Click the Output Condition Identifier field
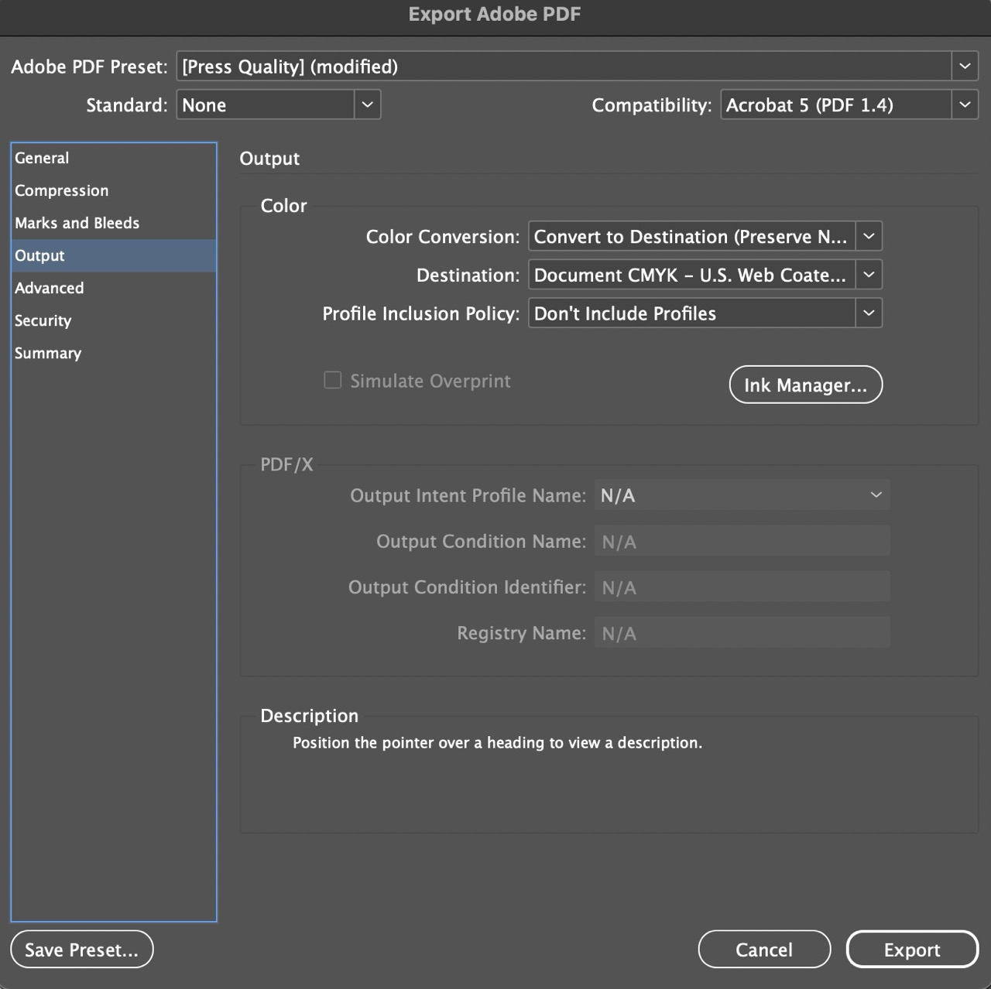 (742, 587)
